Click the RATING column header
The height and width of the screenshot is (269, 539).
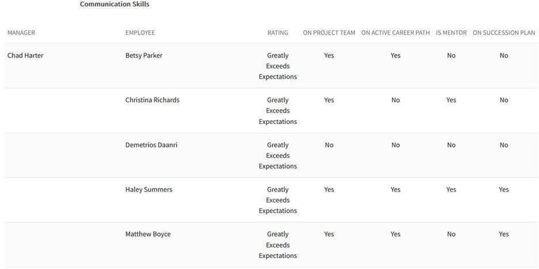[278, 33]
